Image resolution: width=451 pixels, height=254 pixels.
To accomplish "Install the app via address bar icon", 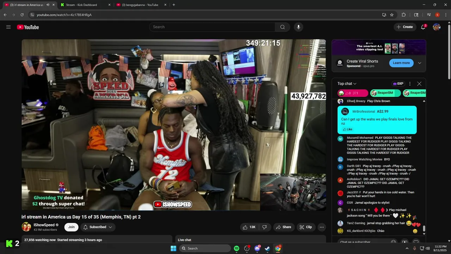I will 384,15.
